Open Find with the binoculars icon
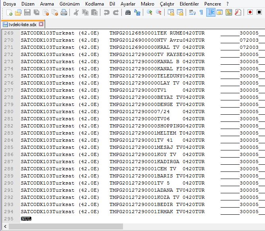The image size is (265, 231). 128,13
